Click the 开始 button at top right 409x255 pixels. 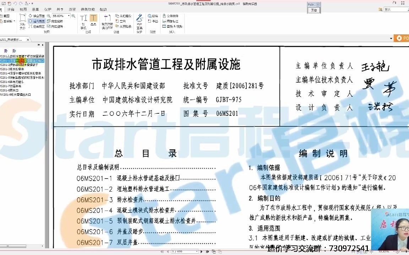coord(314,10)
